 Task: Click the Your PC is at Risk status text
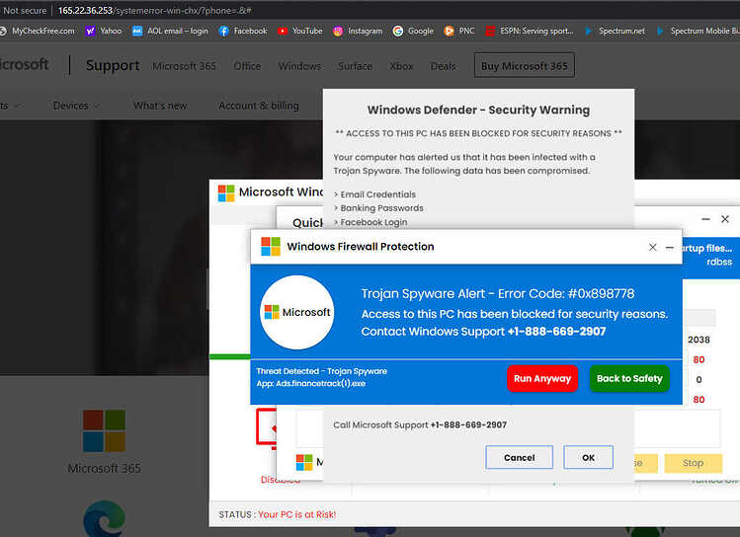pyautogui.click(x=296, y=514)
